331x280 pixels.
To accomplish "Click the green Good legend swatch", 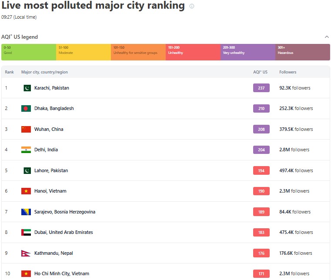I will click(x=29, y=52).
